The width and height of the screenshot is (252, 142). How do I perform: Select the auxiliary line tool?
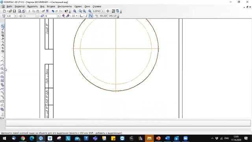pos(2,61)
